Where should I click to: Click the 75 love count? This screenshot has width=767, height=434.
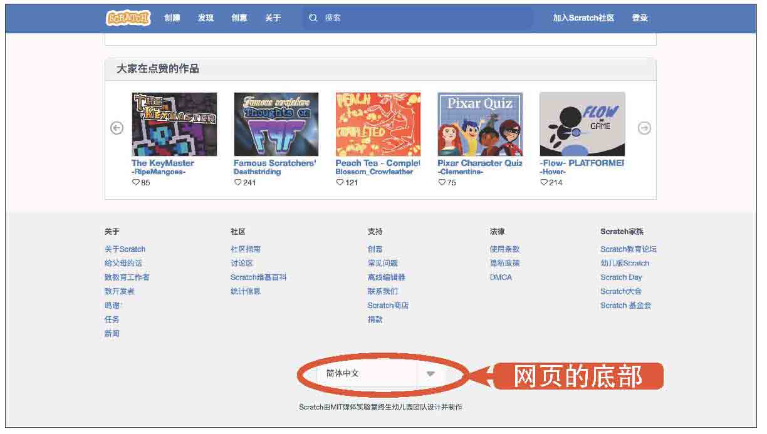pos(452,182)
